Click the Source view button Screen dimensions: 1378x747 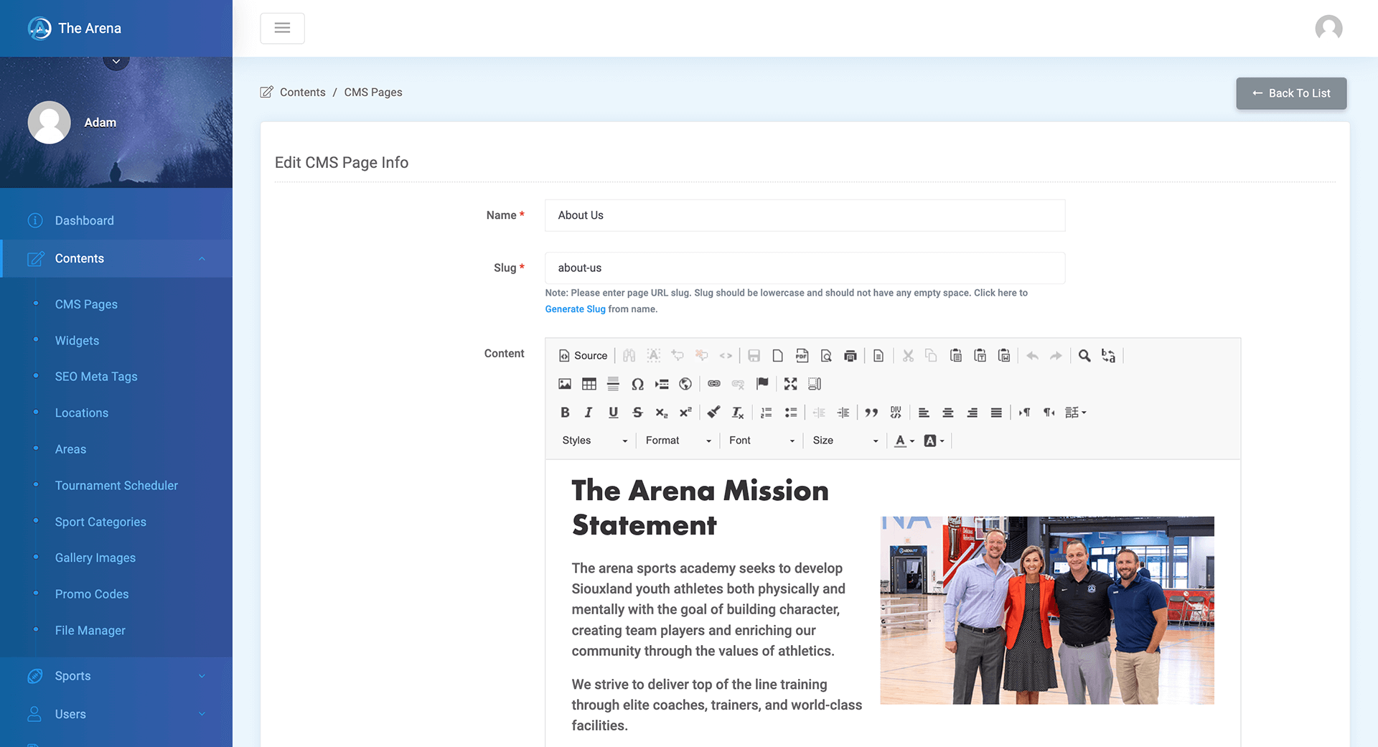click(583, 355)
